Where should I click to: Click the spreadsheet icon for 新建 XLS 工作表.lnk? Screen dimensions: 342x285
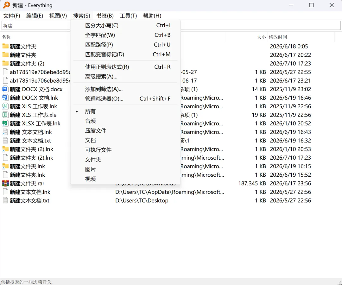5,106
